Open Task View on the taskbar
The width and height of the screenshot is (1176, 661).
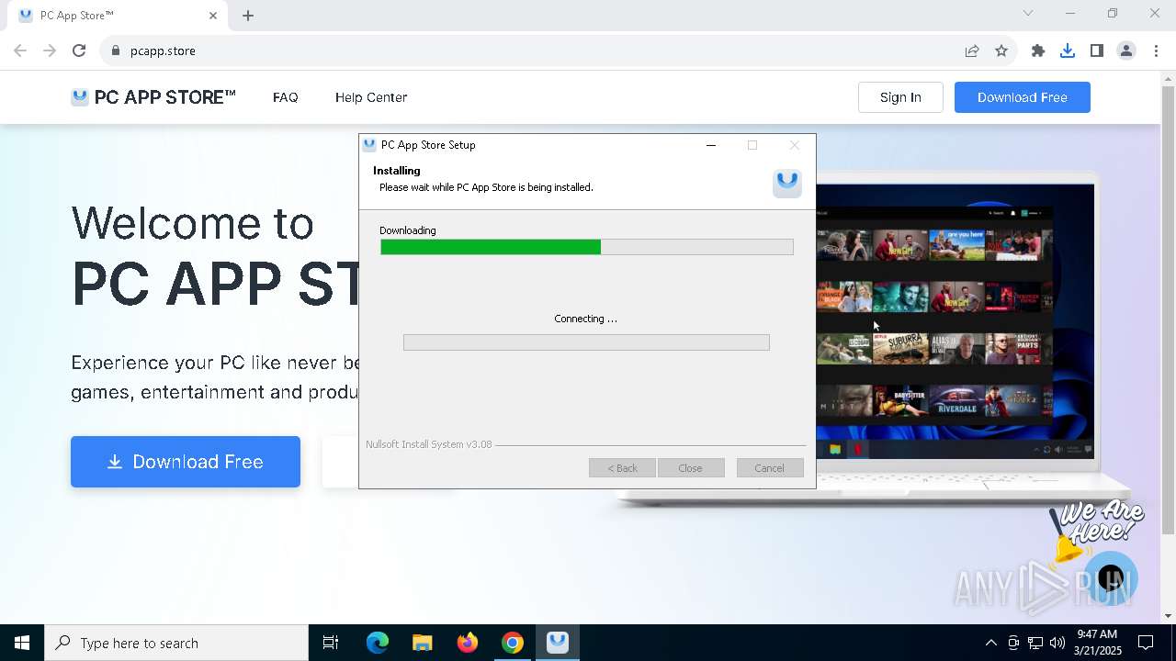click(x=331, y=643)
